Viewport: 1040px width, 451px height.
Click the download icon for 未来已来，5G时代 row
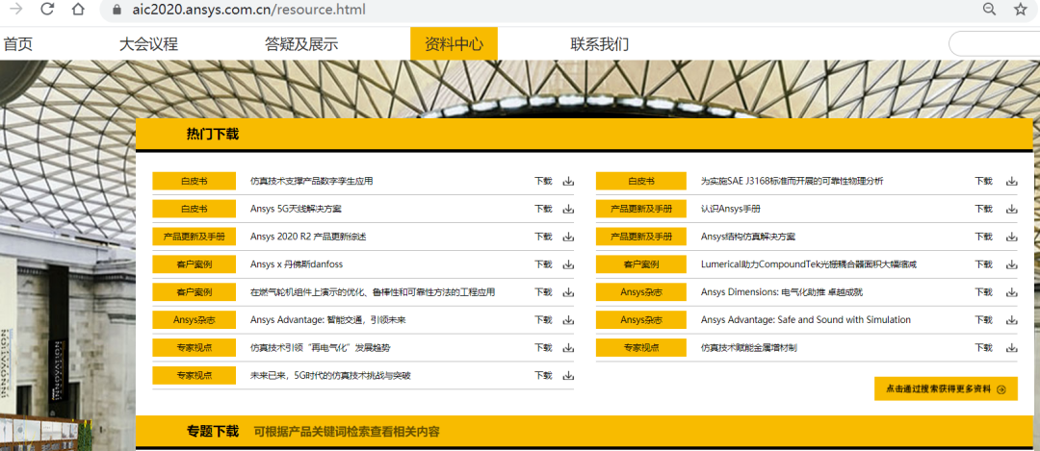click(568, 375)
